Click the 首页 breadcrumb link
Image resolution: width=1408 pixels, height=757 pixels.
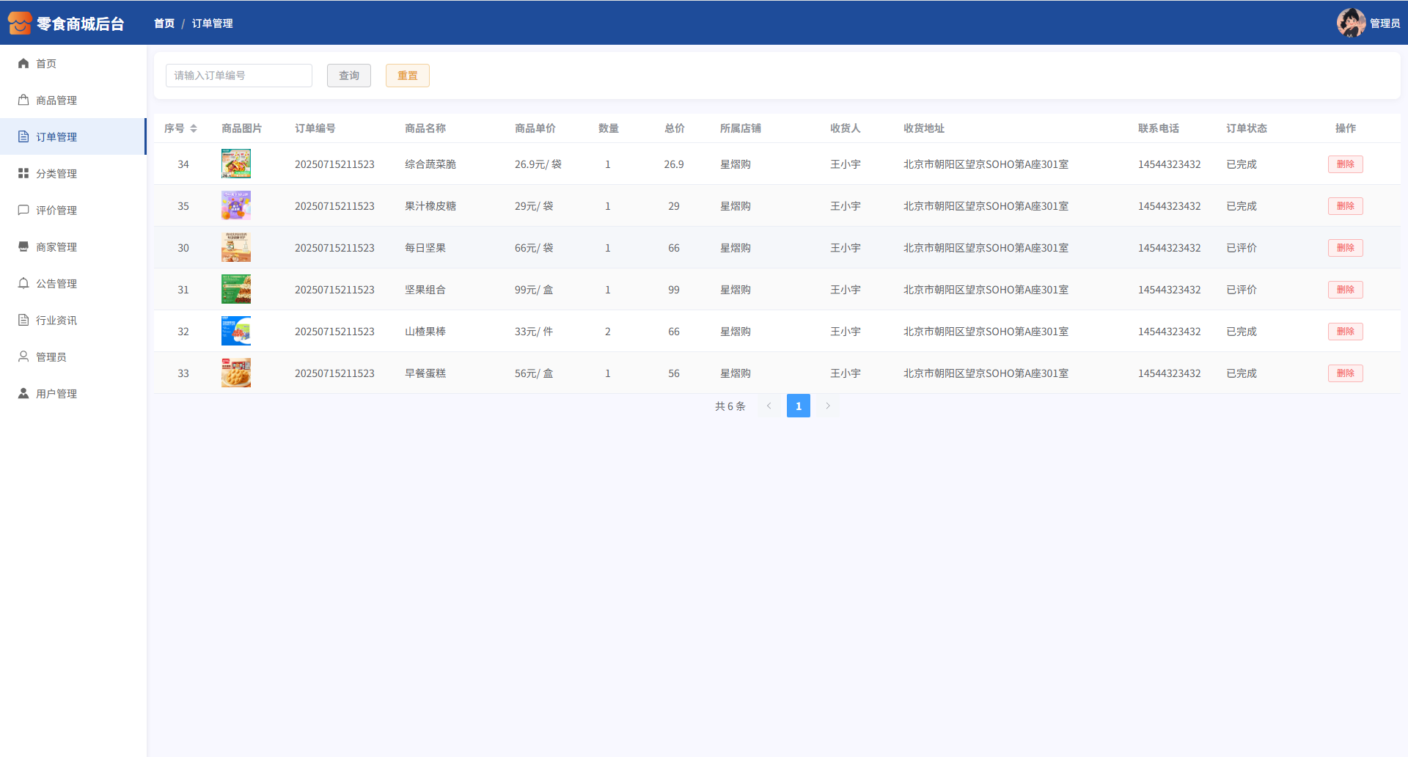[164, 23]
